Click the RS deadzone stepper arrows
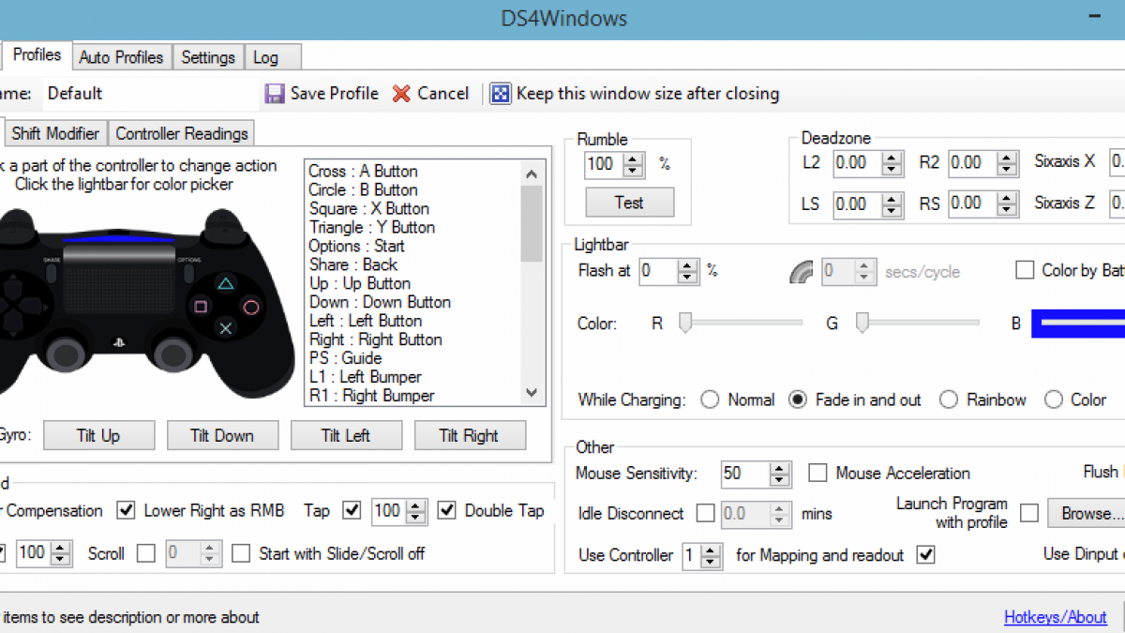 point(1008,203)
